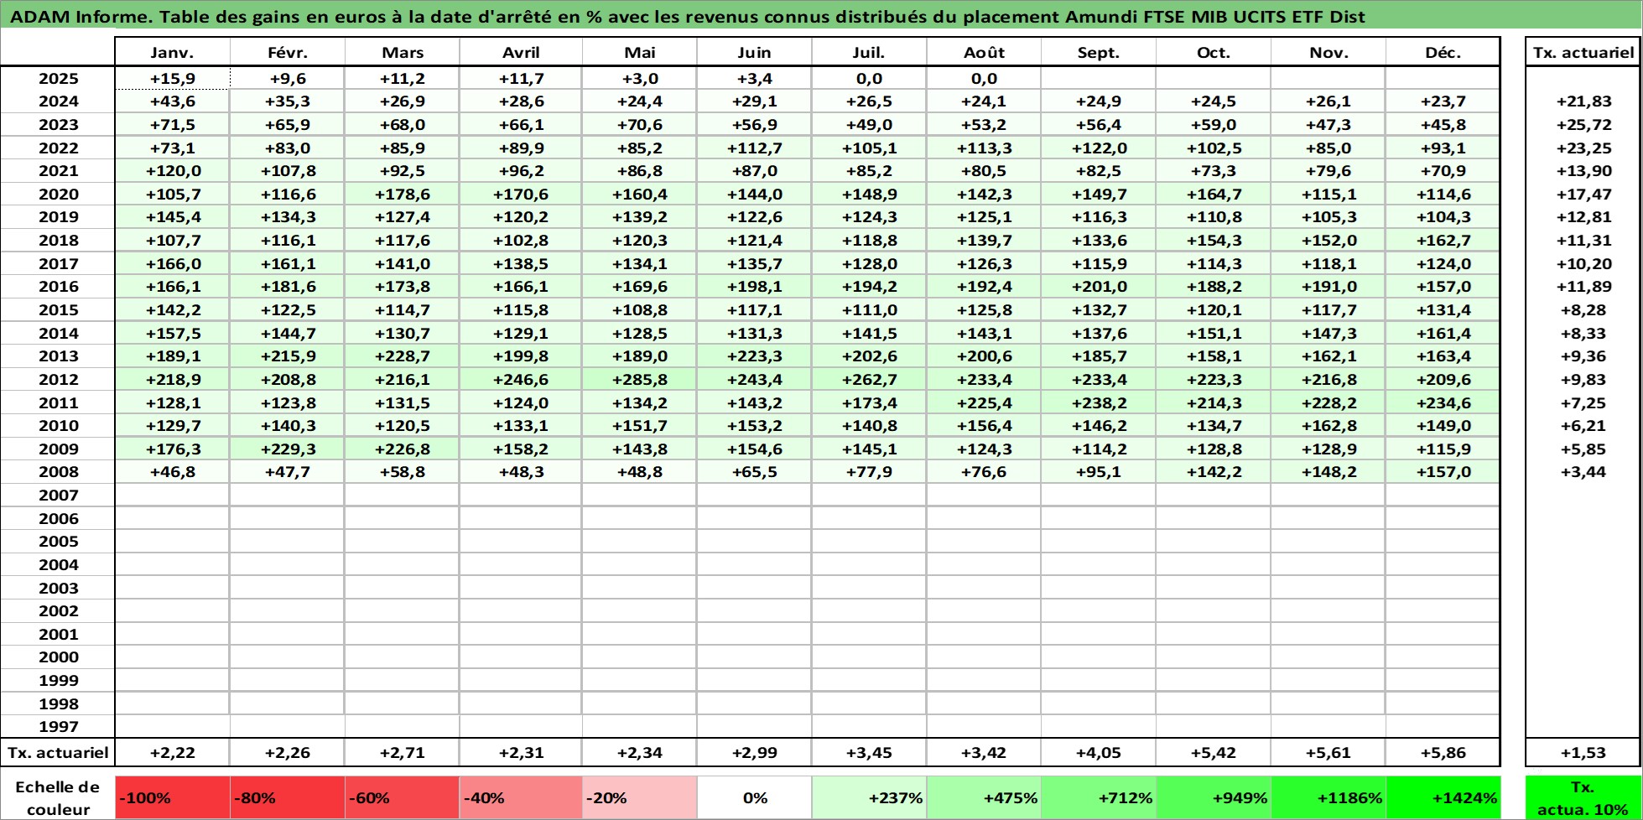The height and width of the screenshot is (820, 1643).
Task: Click actuarial rate +21,83 for 2024
Action: [1583, 101]
